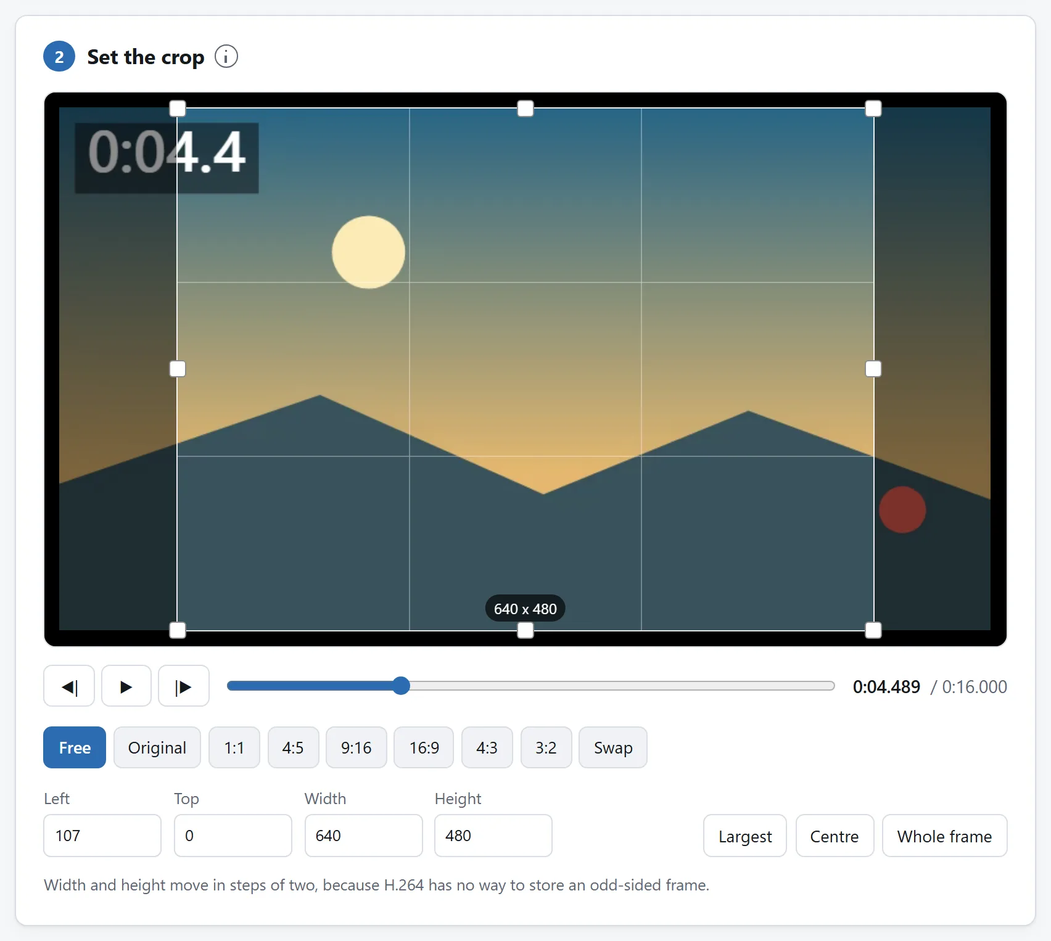Click the top-center crop handle
This screenshot has height=941, width=1051.
point(525,109)
